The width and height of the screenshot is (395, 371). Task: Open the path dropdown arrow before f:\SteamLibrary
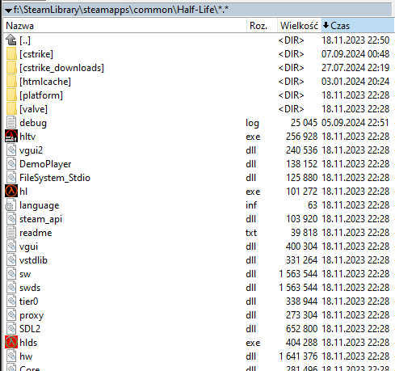(8, 11)
